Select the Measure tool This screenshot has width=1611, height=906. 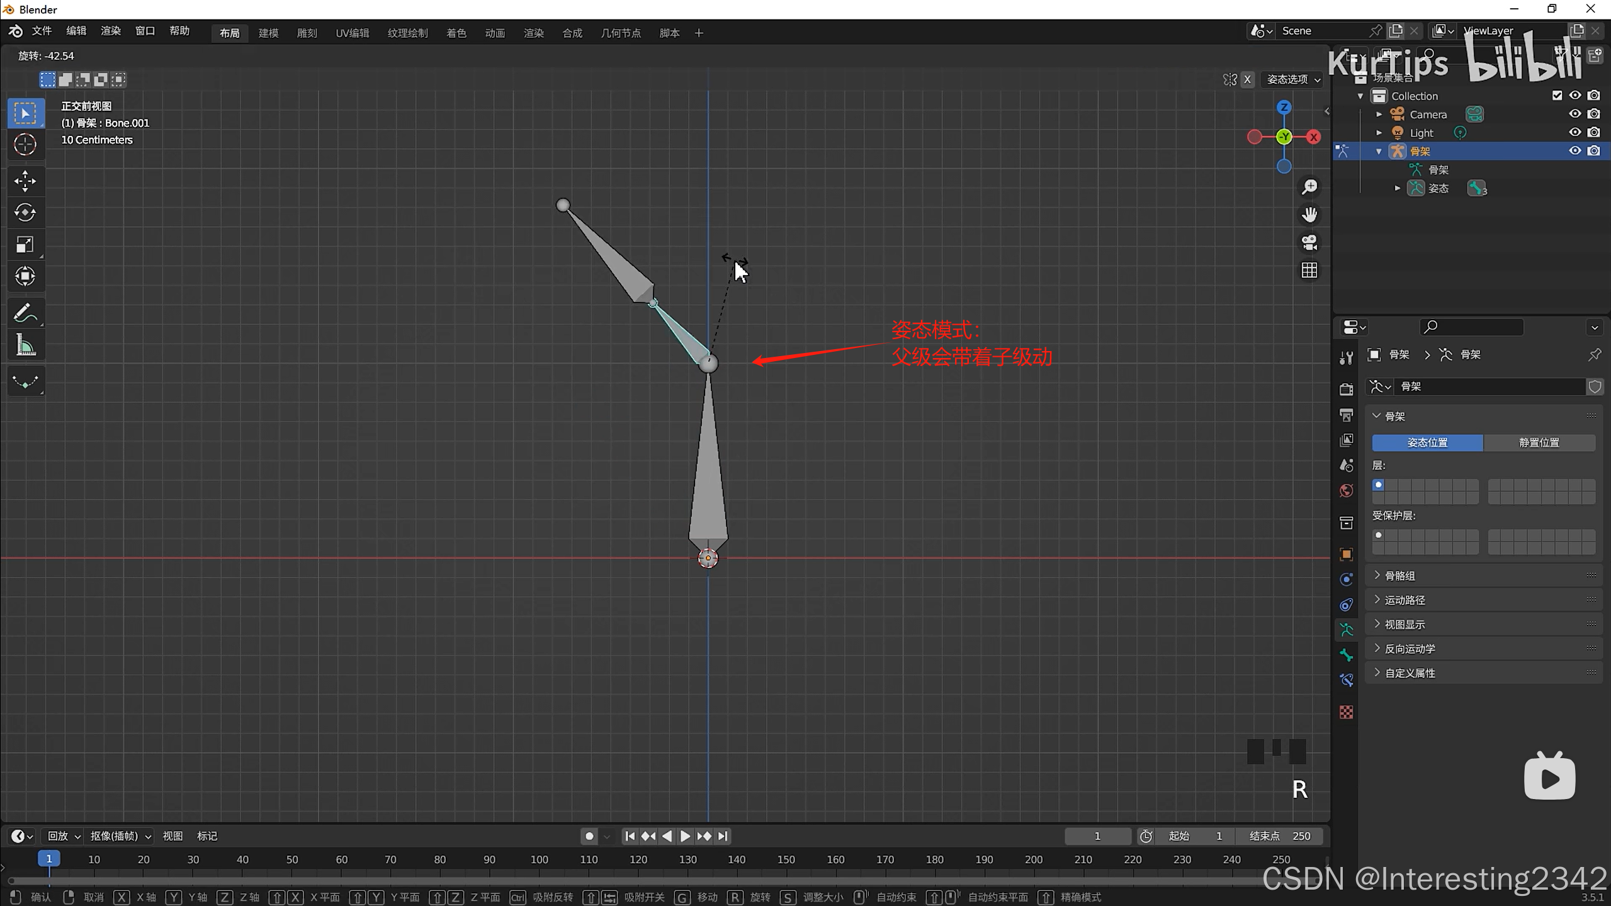point(25,345)
